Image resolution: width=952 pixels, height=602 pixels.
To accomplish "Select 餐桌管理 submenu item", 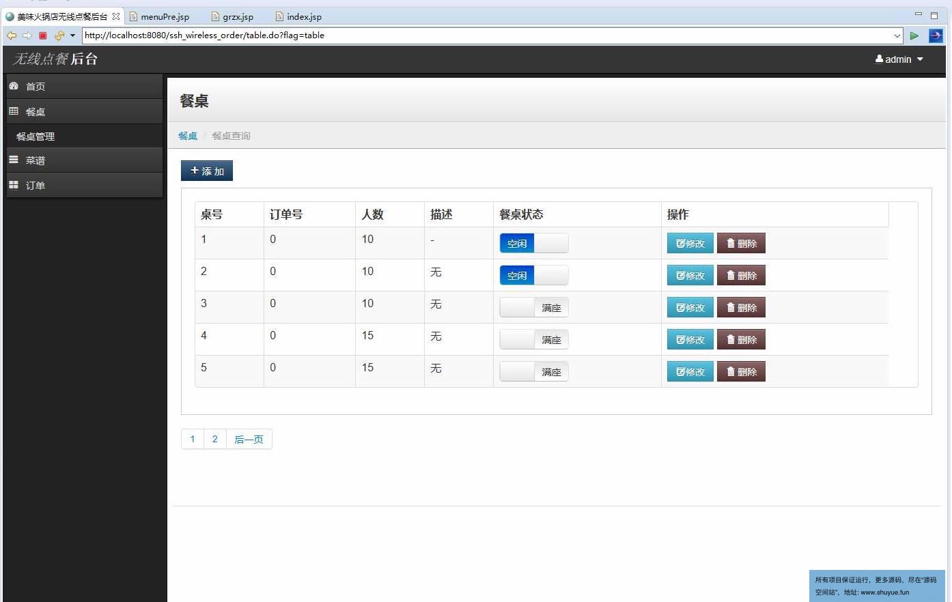I will click(x=84, y=136).
